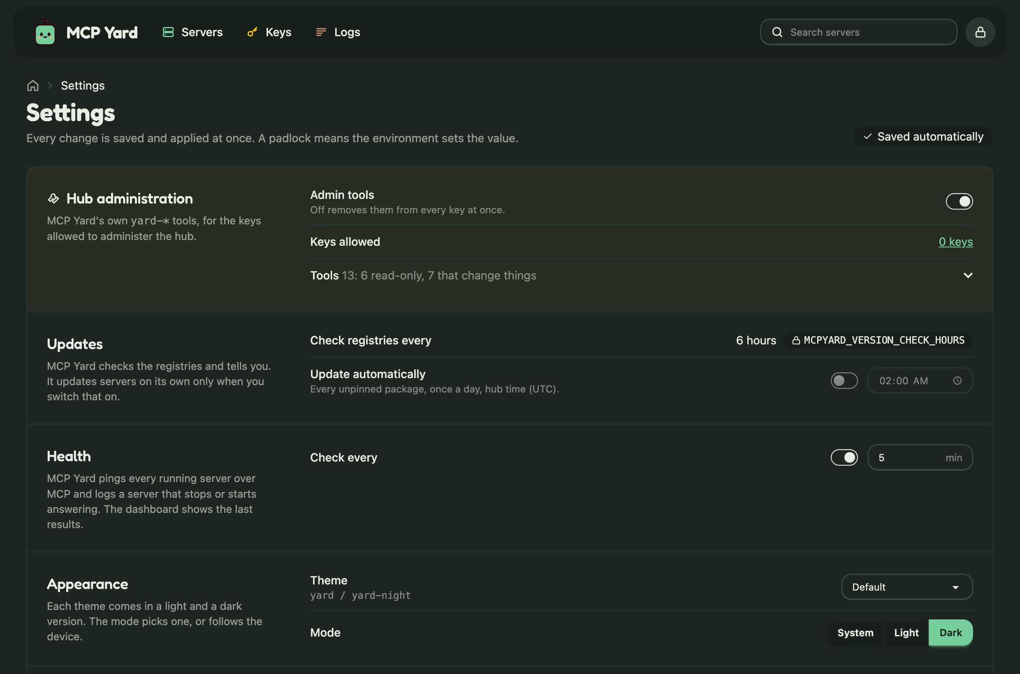Click the clock icon in the time field
Screen dimensions: 1020x674
pyautogui.click(x=957, y=381)
